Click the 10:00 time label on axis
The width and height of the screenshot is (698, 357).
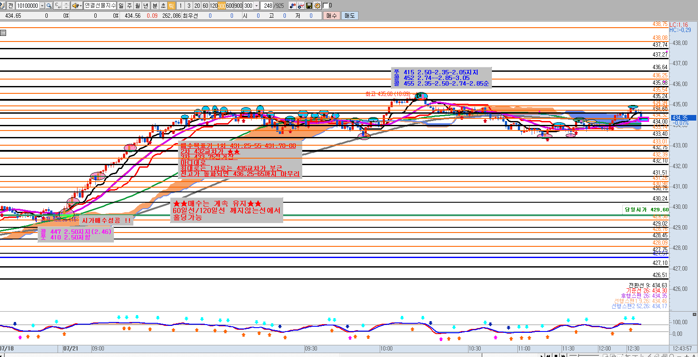click(386, 348)
